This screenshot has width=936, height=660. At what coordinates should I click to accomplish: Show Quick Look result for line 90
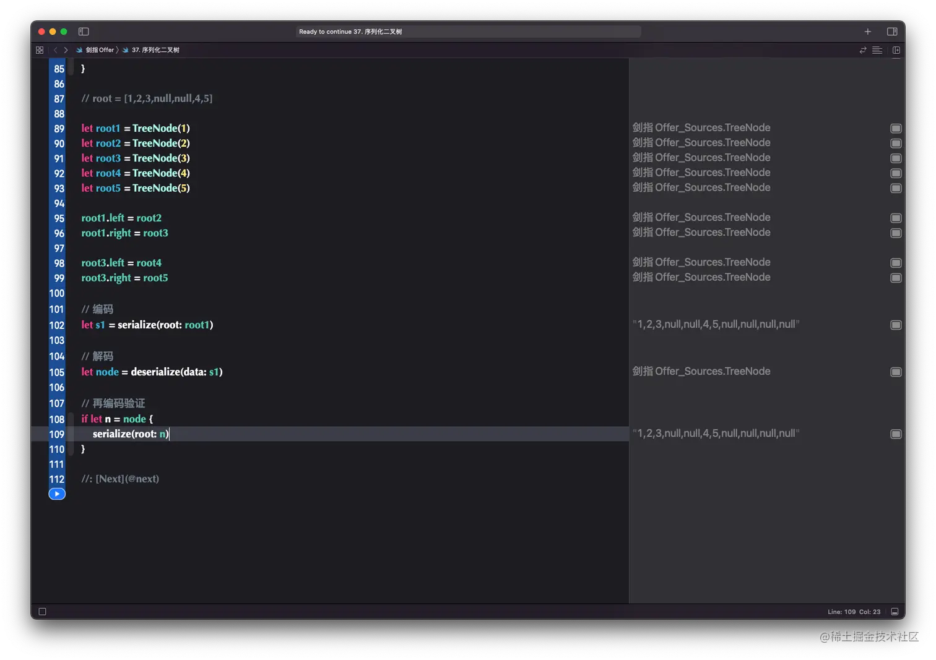click(896, 143)
